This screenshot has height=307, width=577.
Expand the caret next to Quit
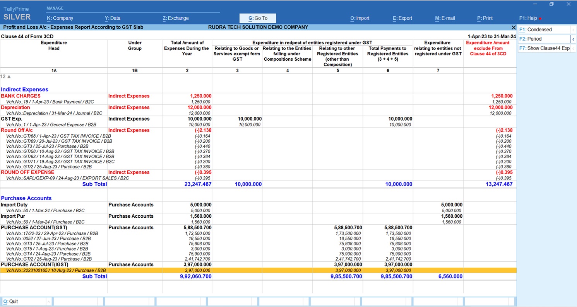click(48, 302)
